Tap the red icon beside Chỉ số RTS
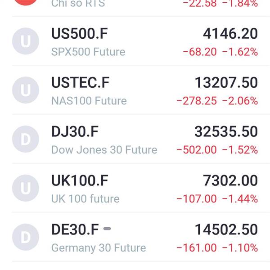Viewport: 270px width, 270px height. click(x=26, y=2)
